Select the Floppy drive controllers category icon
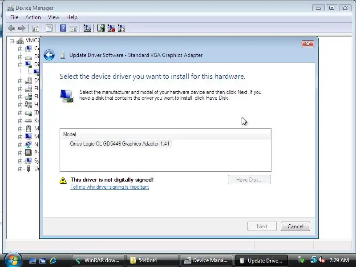Viewport: 356px width, 267px height. pos(28,97)
